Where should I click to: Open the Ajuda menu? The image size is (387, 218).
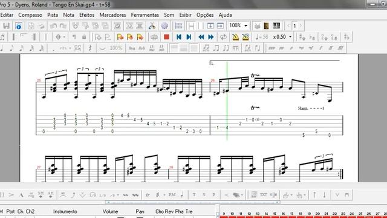pos(225,15)
